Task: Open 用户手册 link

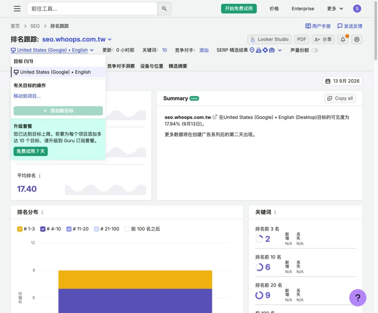Action: [x=318, y=26]
